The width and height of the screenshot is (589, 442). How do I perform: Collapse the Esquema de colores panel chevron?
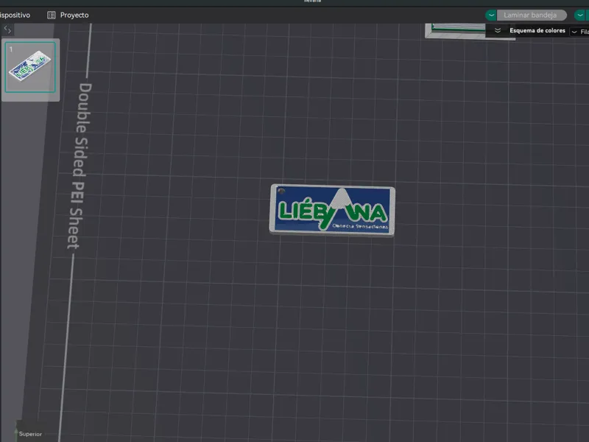pos(498,30)
